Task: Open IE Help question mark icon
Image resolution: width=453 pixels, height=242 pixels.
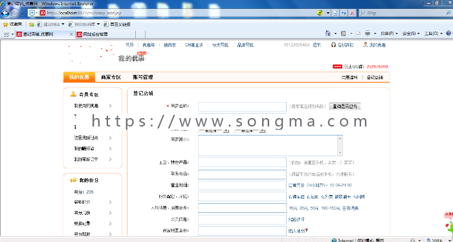Action: 448,34
